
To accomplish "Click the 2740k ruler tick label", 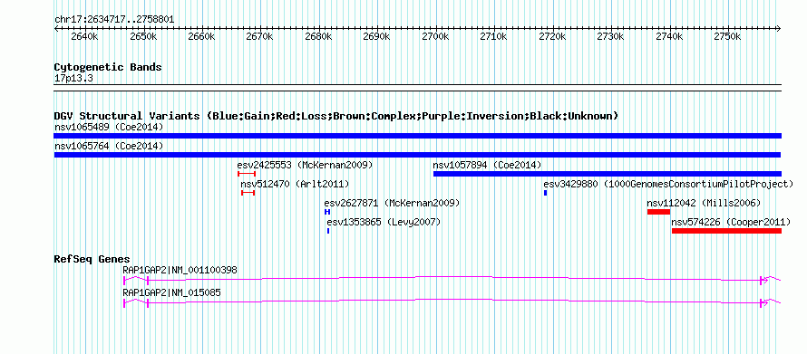I will (x=669, y=37).
